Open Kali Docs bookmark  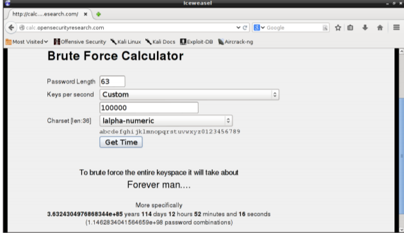pos(160,41)
